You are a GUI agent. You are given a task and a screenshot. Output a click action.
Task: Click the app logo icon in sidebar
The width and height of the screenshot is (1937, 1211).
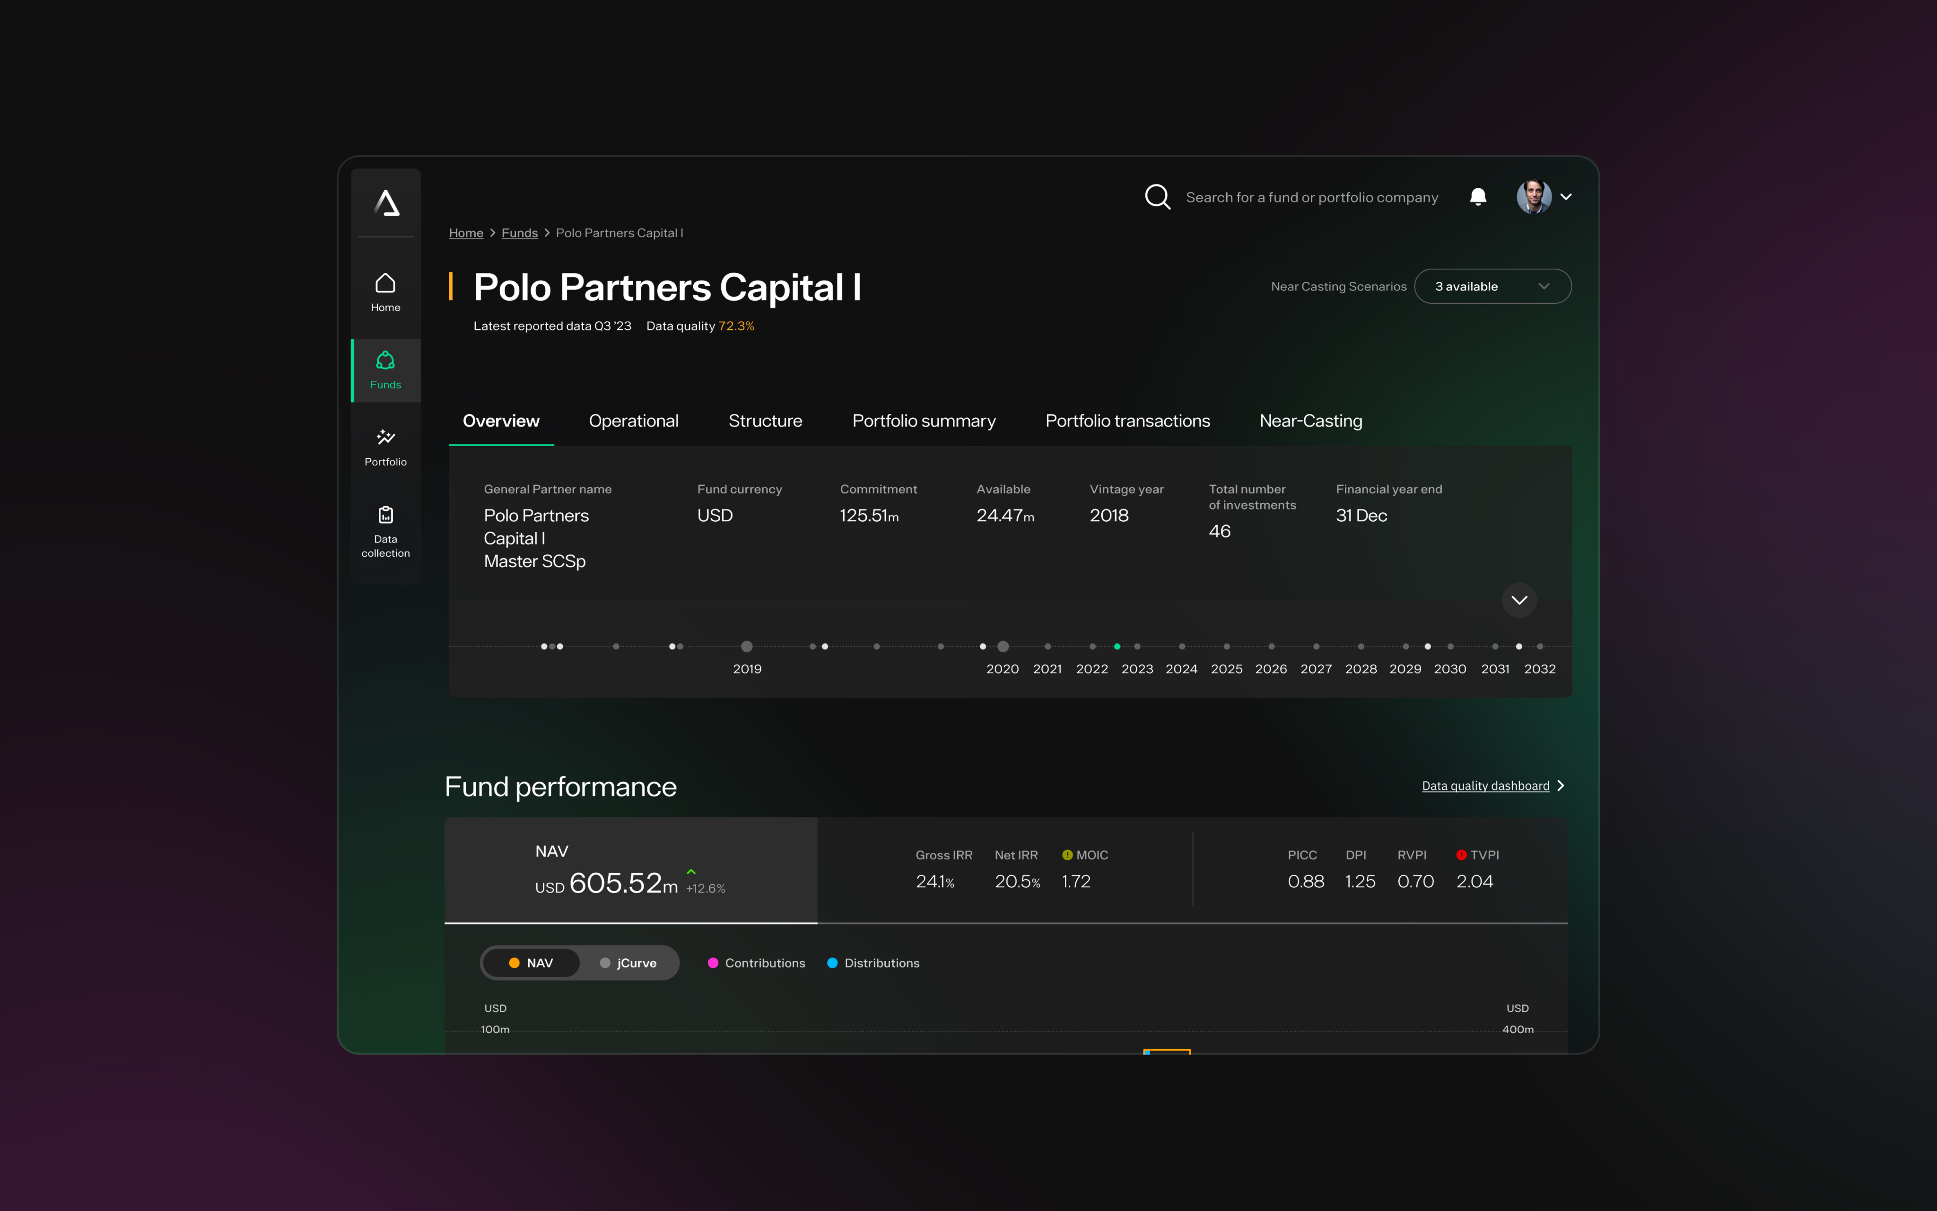(387, 202)
